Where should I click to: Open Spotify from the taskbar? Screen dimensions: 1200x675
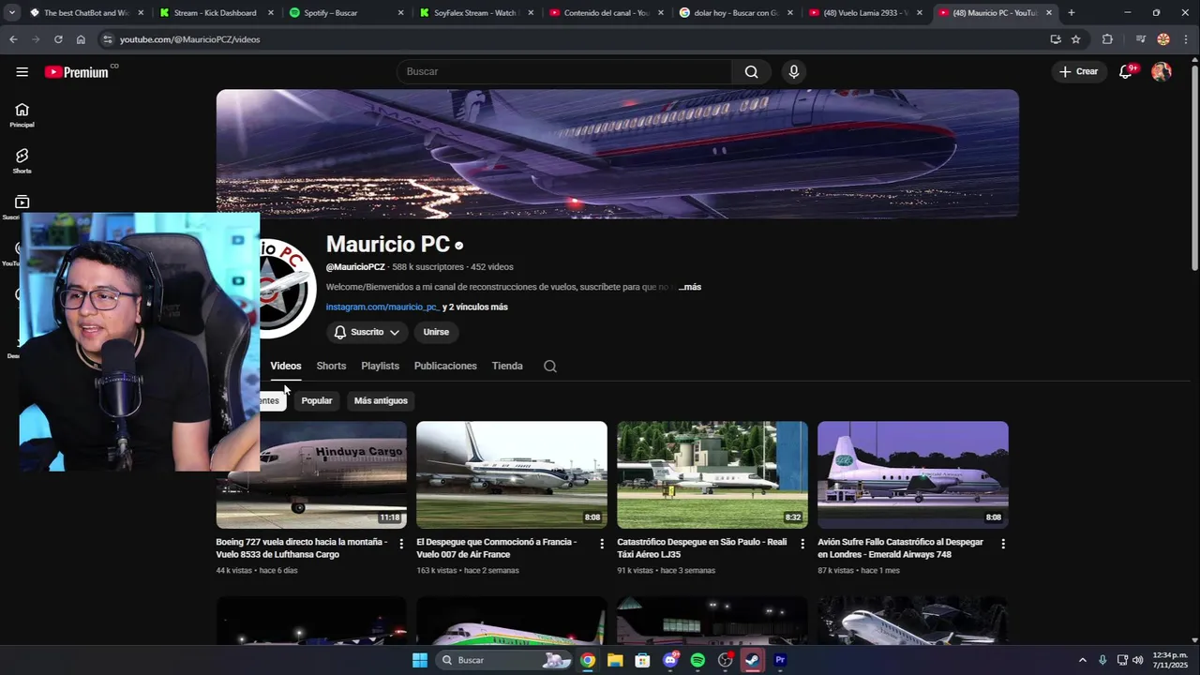click(697, 660)
